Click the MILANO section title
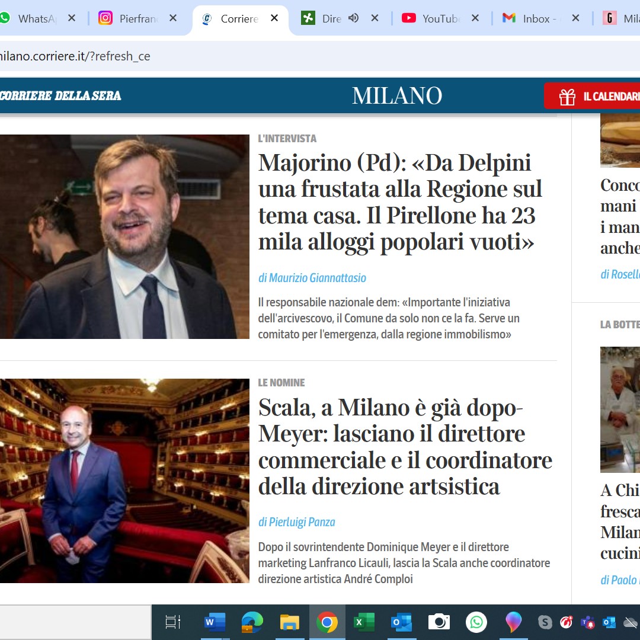The width and height of the screenshot is (640, 640). tap(396, 95)
